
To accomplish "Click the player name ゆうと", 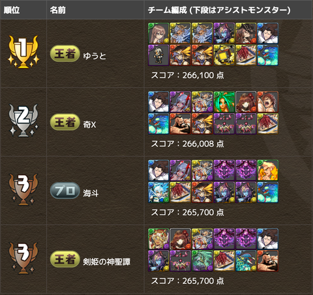I will point(95,56).
